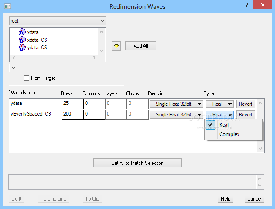Screen dimensions: 275x209
Task: Click the yellow down-arrow add button
Action: [x=116, y=46]
